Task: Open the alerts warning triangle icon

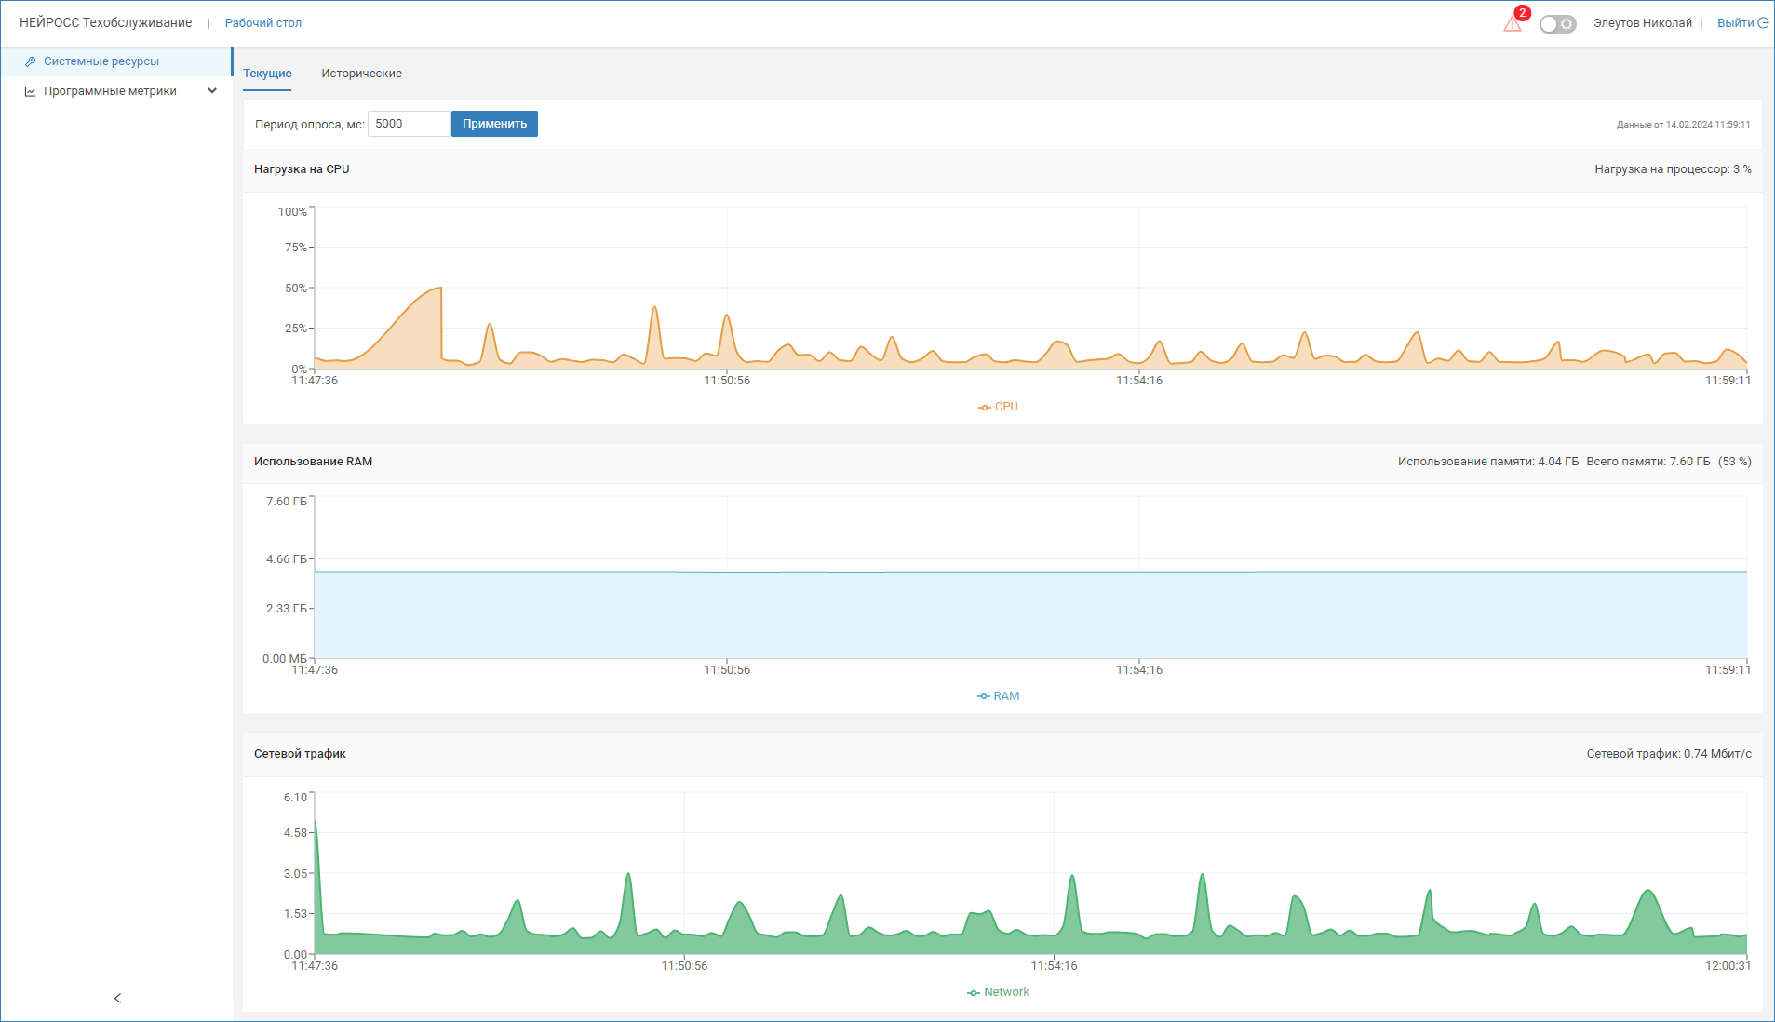Action: tap(1512, 24)
